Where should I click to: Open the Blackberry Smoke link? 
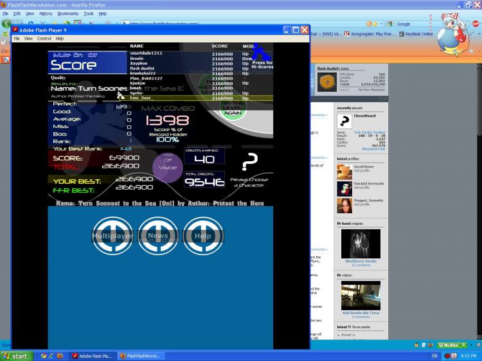(361, 261)
